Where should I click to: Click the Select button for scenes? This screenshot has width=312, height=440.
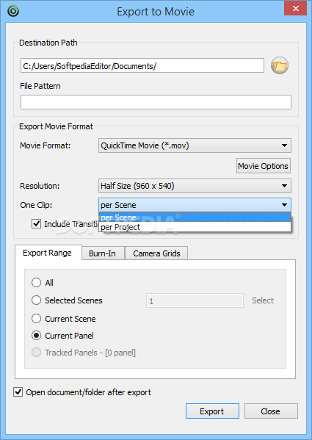point(263,300)
